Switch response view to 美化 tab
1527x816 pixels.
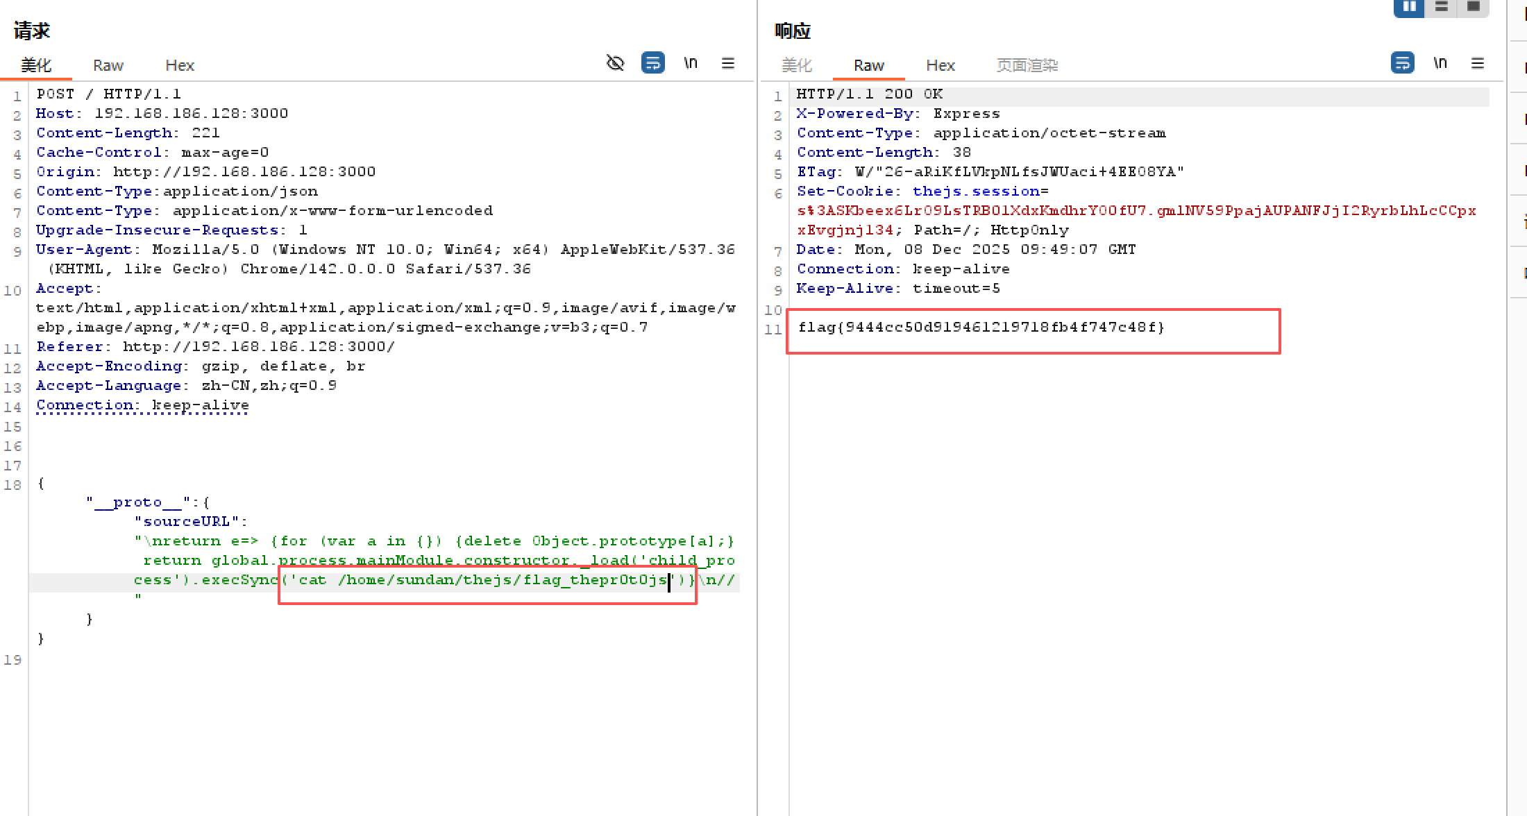click(x=797, y=65)
